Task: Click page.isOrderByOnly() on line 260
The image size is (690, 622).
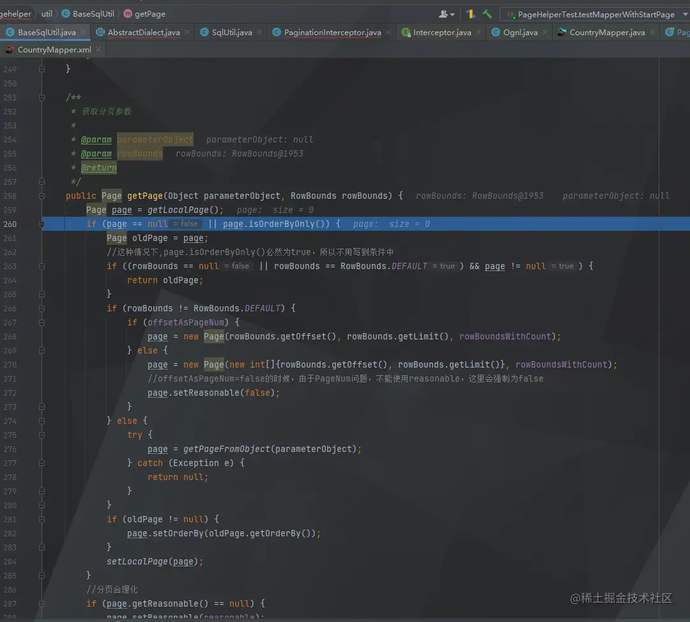Action: pos(275,224)
